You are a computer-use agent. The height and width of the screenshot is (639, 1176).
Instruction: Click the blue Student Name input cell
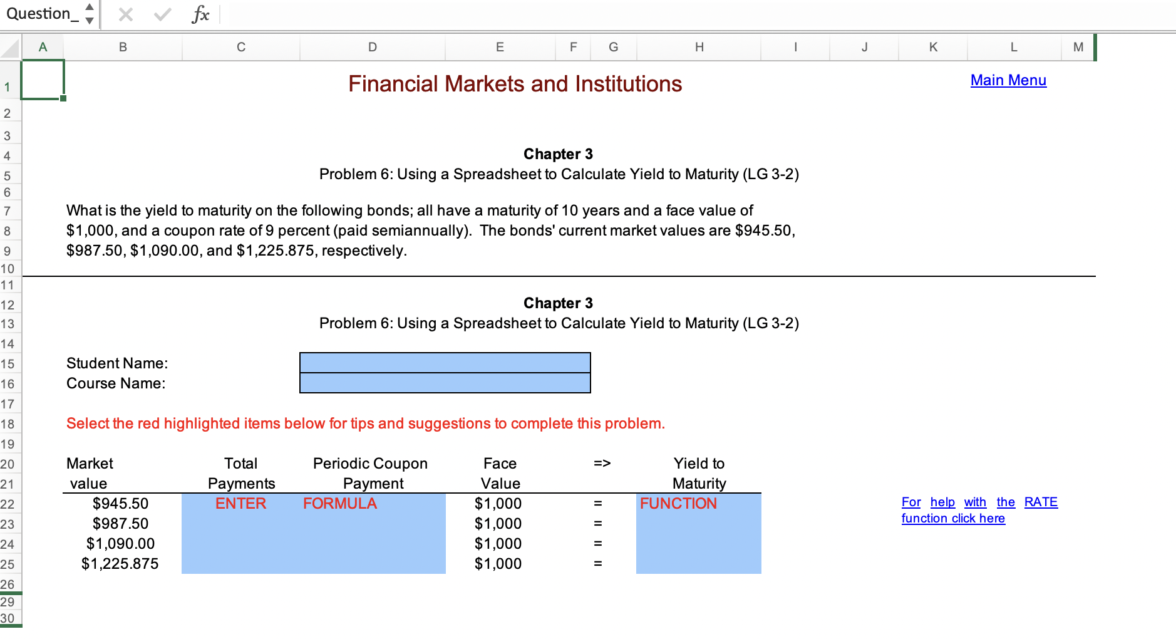tap(445, 362)
